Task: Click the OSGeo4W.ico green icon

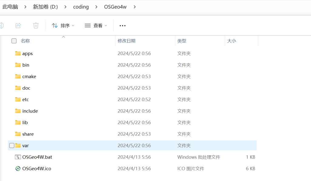Action: pos(18,169)
